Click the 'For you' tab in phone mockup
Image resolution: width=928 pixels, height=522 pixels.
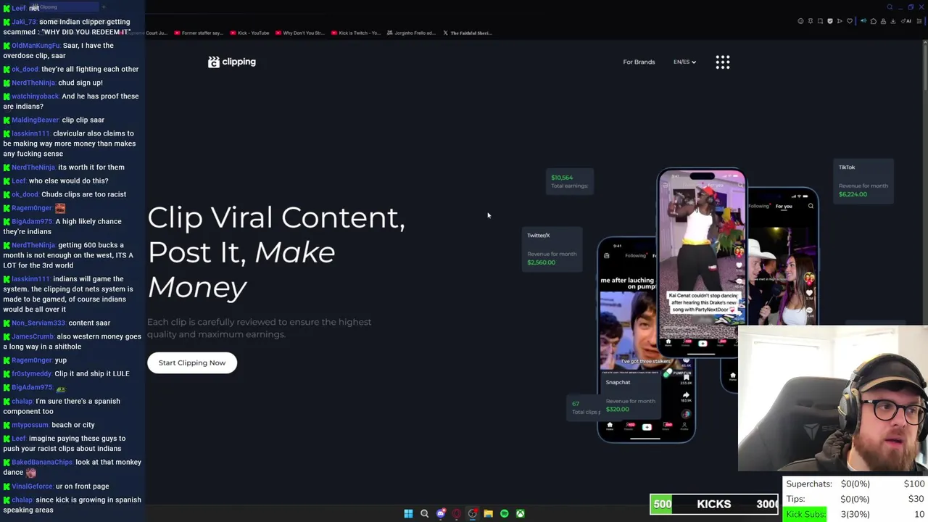pyautogui.click(x=784, y=206)
